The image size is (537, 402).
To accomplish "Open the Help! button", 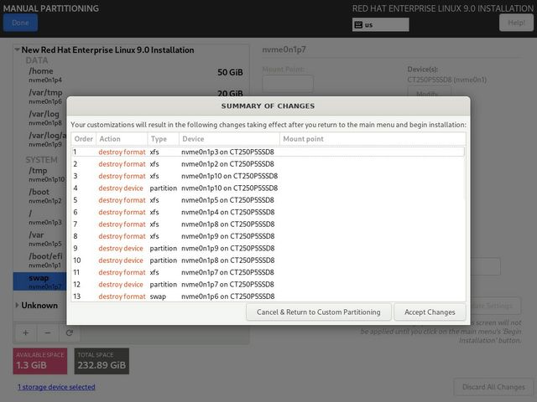I will click(516, 23).
